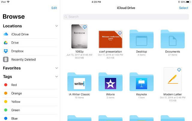The height and width of the screenshot is (121, 192).
Task: Tap the 1080p file name
Action: pos(79,52)
